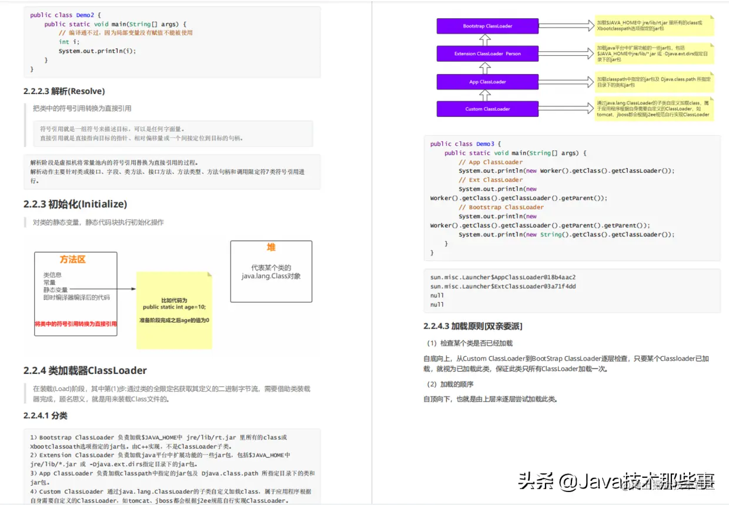Click the quote "对类的静态变量，静态代码块执行初始化操作"
This screenshot has width=729, height=505.
(98, 222)
